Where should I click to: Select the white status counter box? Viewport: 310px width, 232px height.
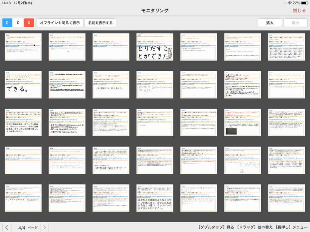[18, 23]
